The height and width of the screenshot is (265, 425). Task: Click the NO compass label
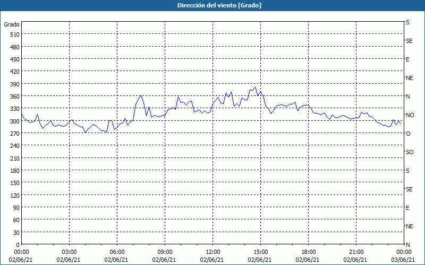tap(410, 115)
